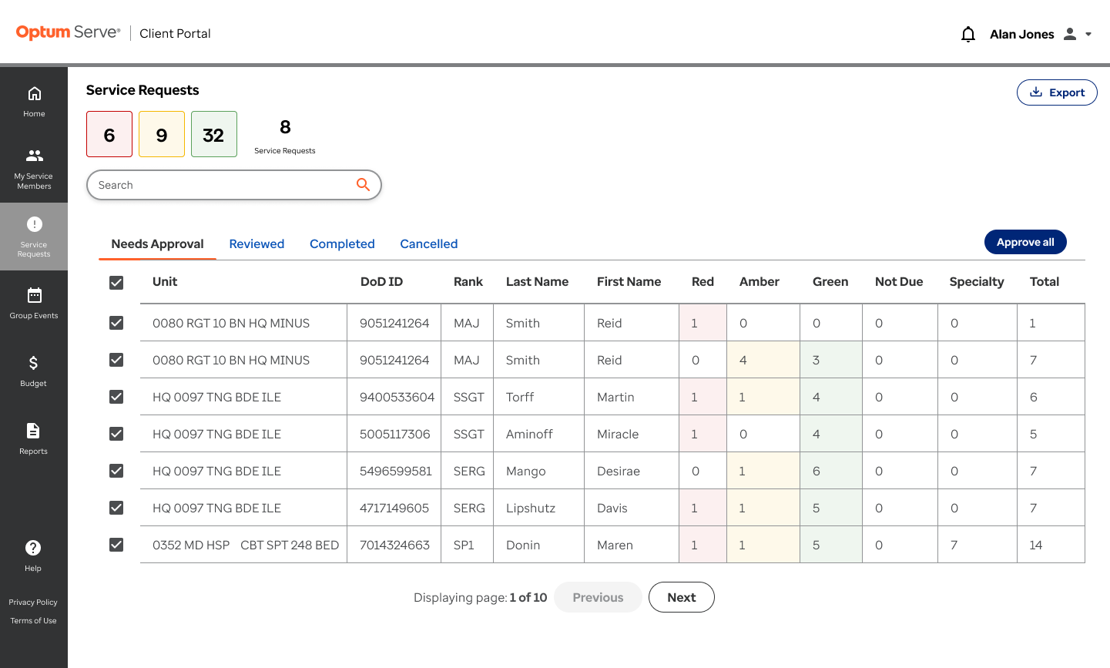The width and height of the screenshot is (1110, 668).
Task: Export the service requests list
Action: click(x=1057, y=92)
